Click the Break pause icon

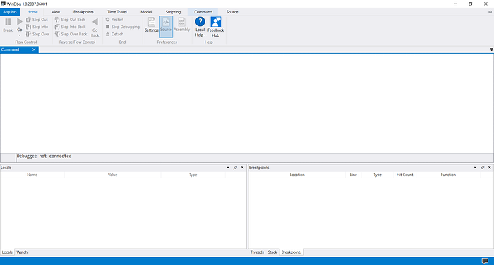point(8,22)
